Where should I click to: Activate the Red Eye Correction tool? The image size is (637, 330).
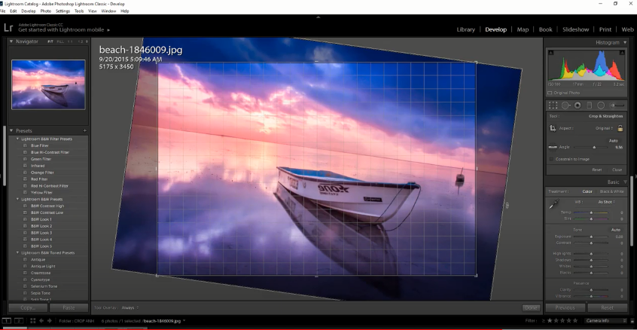pos(578,105)
